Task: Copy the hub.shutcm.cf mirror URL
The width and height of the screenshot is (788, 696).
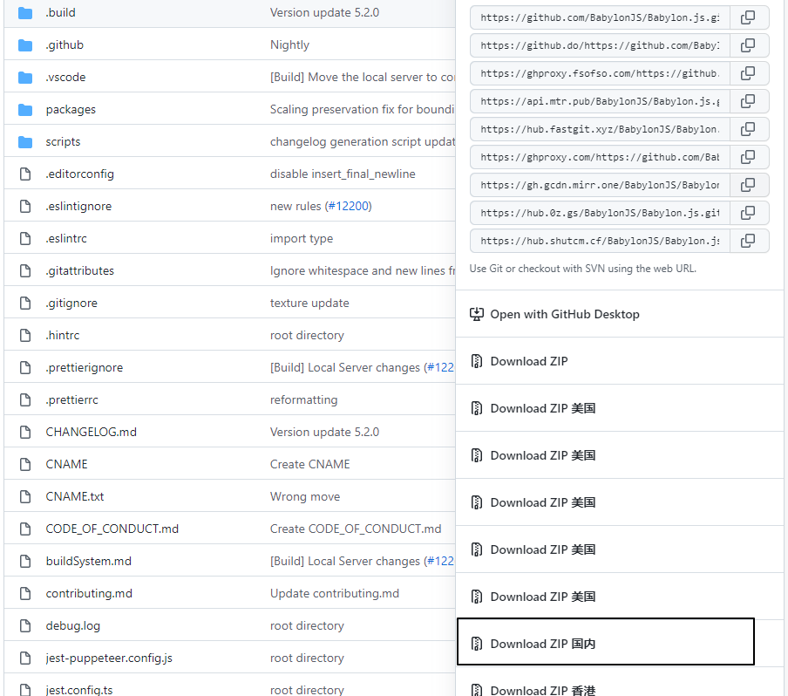Action: (x=748, y=241)
